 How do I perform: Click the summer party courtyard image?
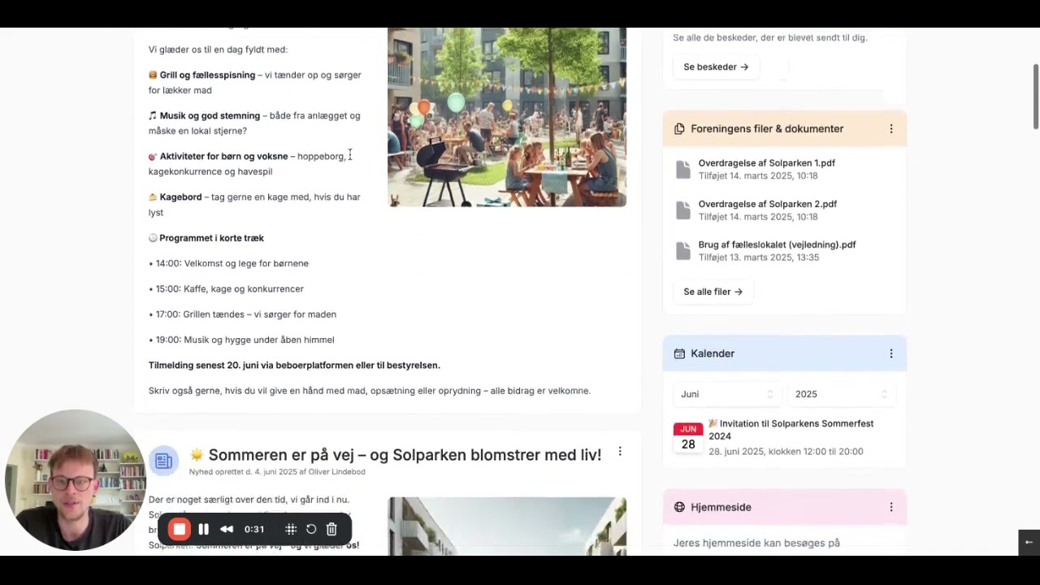[x=507, y=117]
